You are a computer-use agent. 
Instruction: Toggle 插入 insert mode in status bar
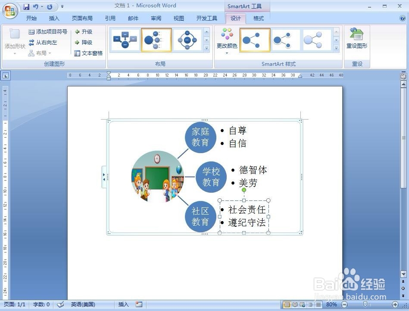click(x=123, y=304)
